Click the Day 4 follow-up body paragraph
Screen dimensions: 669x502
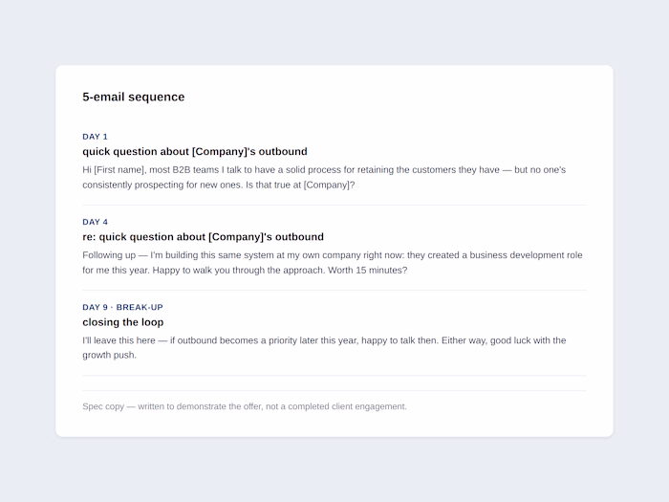click(333, 263)
